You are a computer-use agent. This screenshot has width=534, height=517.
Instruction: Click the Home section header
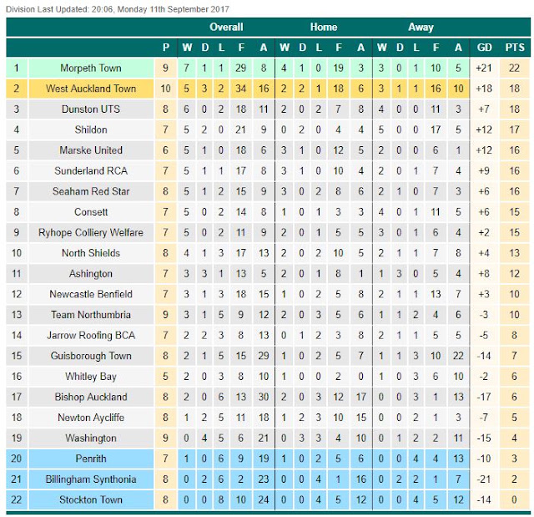(x=324, y=28)
